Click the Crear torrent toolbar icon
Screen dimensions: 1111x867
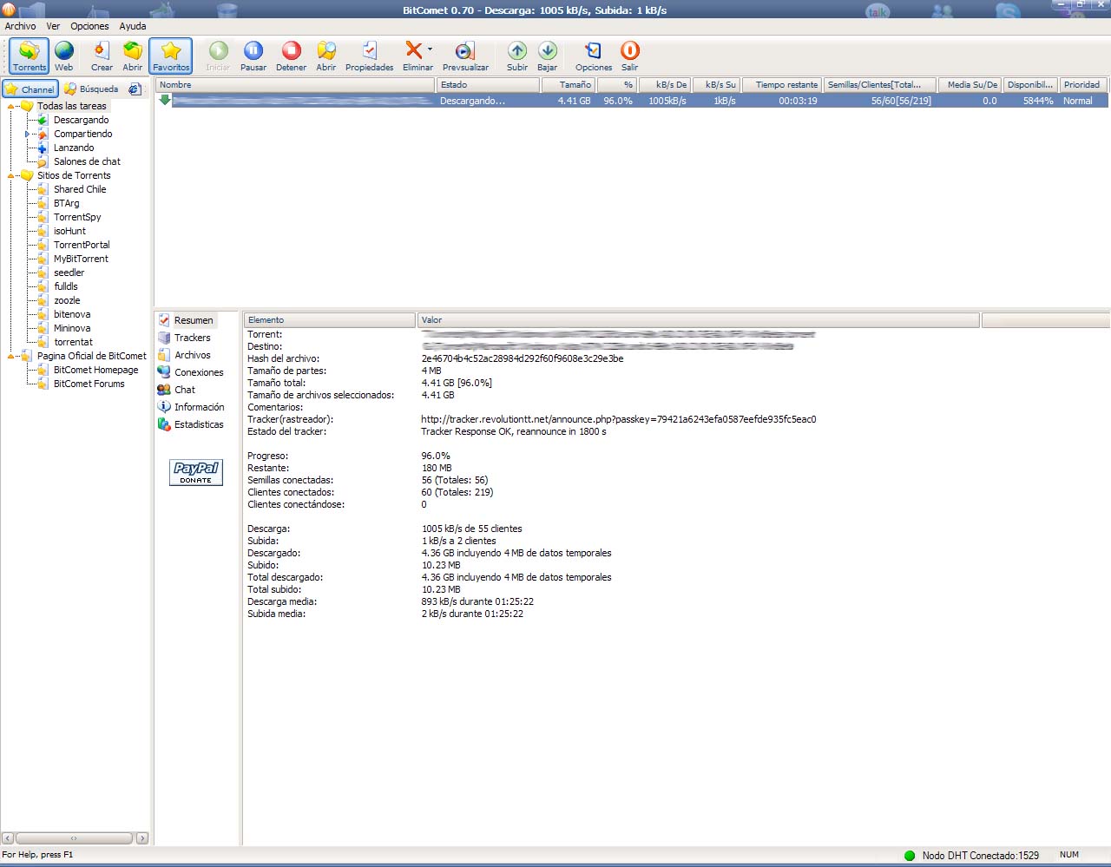pyautogui.click(x=102, y=56)
